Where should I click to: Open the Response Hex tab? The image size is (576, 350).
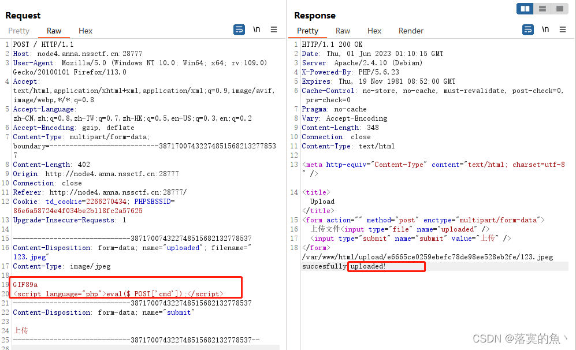point(374,31)
